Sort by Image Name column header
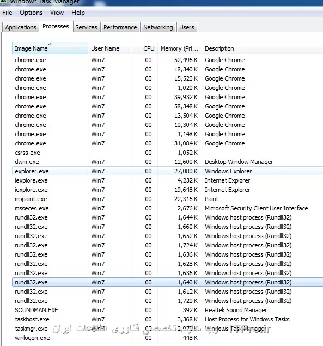323x346 pixels. click(50, 48)
